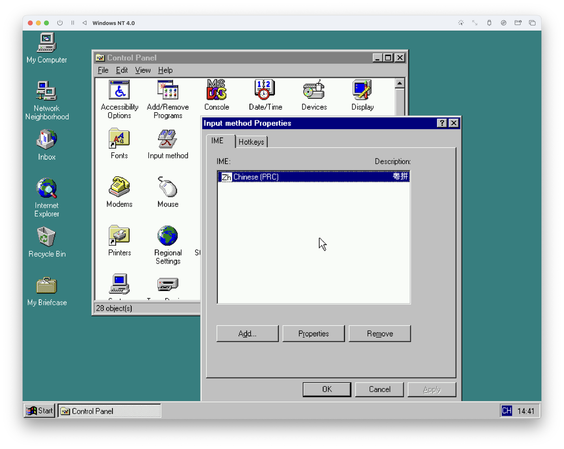Switch to the Hotkeys tab
564x449 pixels.
tap(251, 142)
